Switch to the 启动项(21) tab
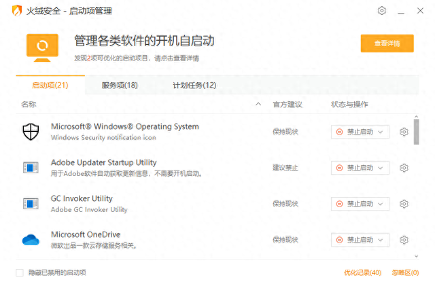This screenshot has width=435, height=286. (x=50, y=86)
